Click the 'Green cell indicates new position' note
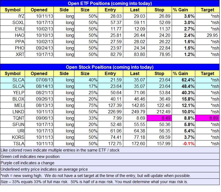The height and width of the screenshot is (192, 221). 110,156
